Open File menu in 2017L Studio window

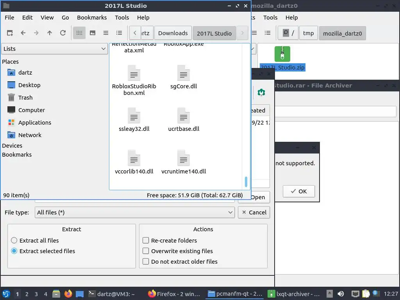[x=9, y=18]
